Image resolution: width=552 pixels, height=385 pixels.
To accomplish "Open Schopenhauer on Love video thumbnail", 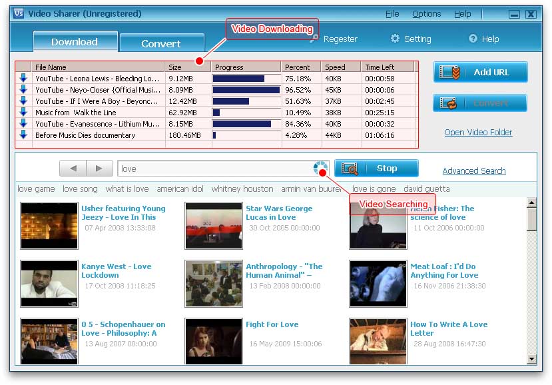I will pyautogui.click(x=49, y=341).
